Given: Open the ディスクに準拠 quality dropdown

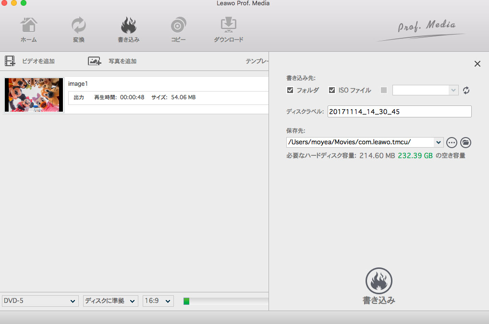Looking at the screenshot, I should (110, 301).
